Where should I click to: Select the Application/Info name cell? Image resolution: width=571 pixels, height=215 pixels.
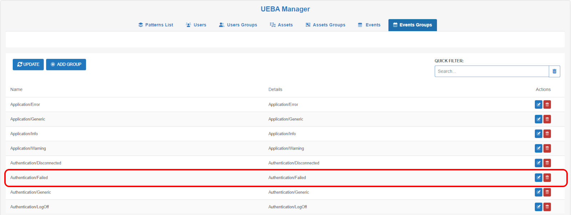click(x=24, y=134)
